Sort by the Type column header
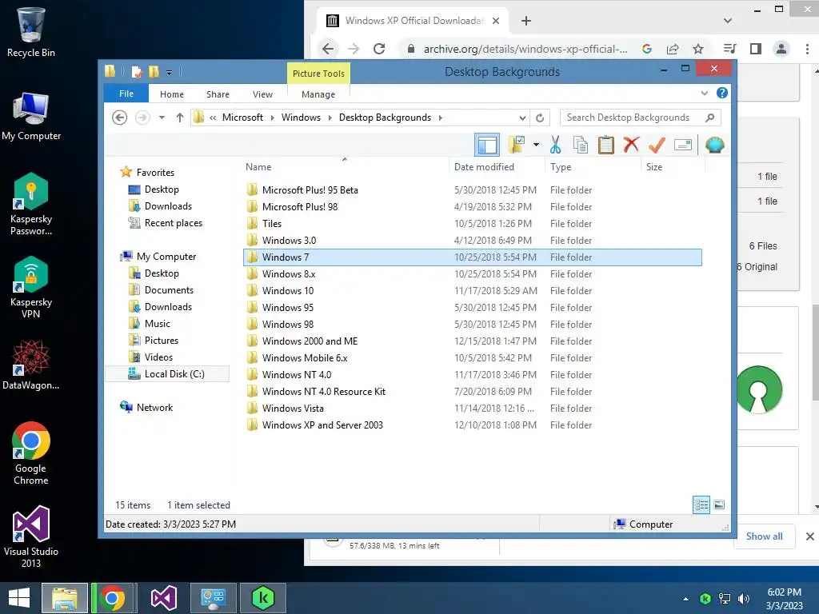This screenshot has width=819, height=614. pyautogui.click(x=561, y=167)
